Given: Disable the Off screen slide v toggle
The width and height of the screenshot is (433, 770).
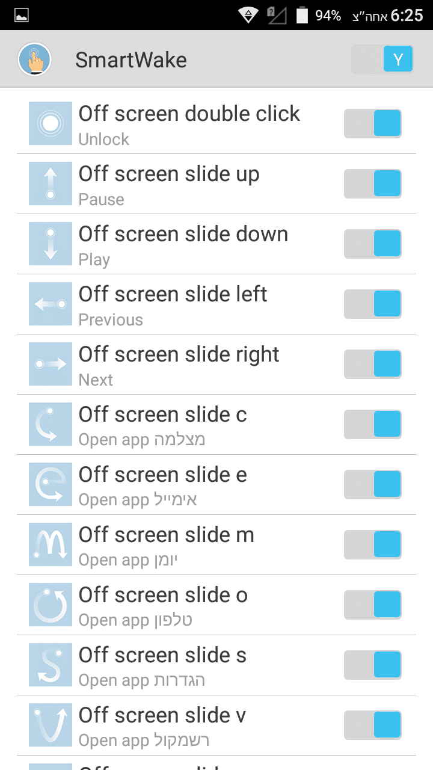Looking at the screenshot, I should click(373, 725).
